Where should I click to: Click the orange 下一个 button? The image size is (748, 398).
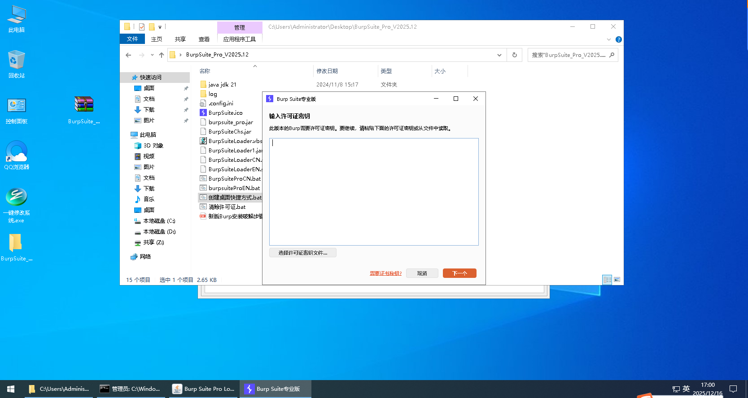[459, 273]
